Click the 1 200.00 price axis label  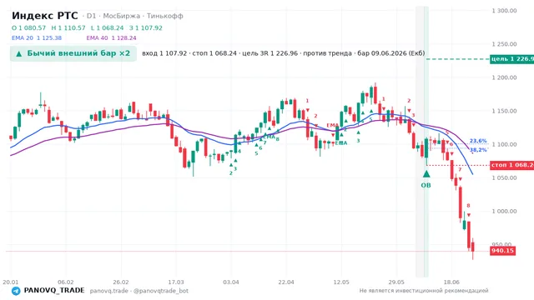[504, 77]
